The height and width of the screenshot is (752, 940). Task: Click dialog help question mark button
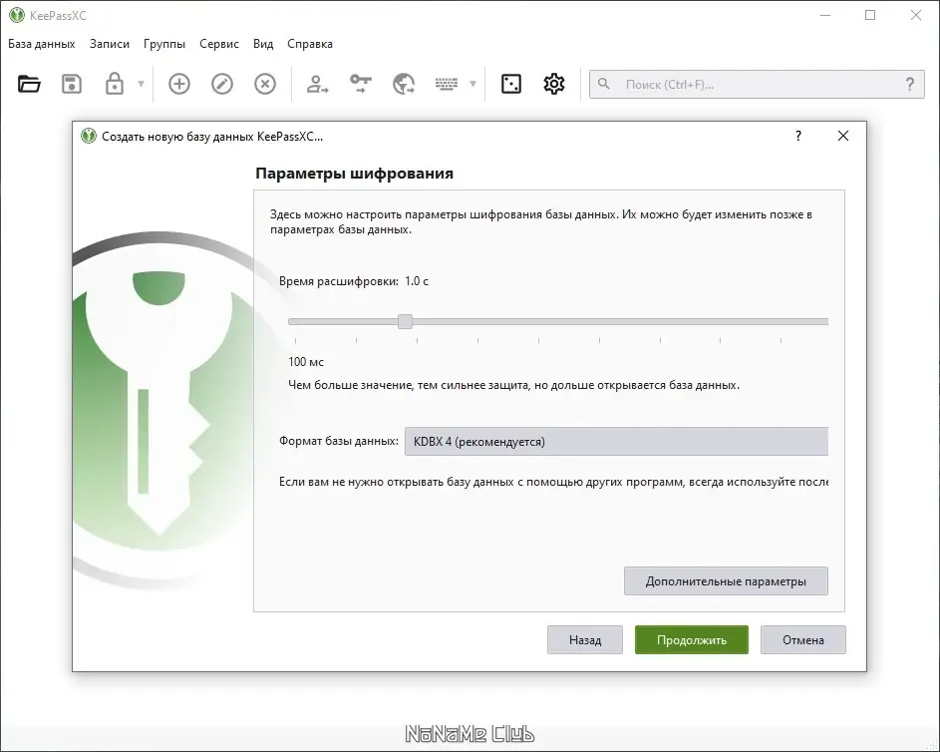797,136
